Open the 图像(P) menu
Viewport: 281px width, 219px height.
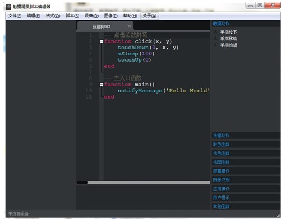point(111,16)
